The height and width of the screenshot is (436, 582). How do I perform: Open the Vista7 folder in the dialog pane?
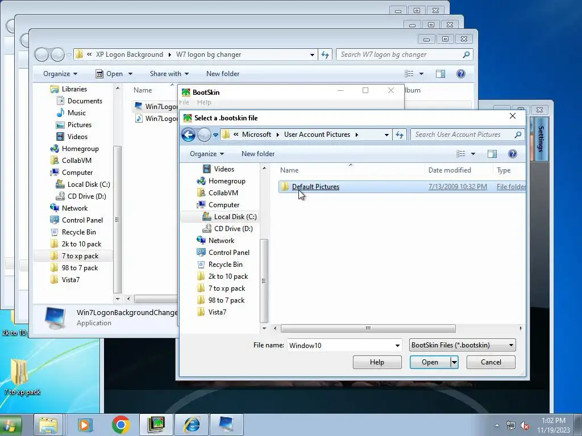[x=217, y=312]
